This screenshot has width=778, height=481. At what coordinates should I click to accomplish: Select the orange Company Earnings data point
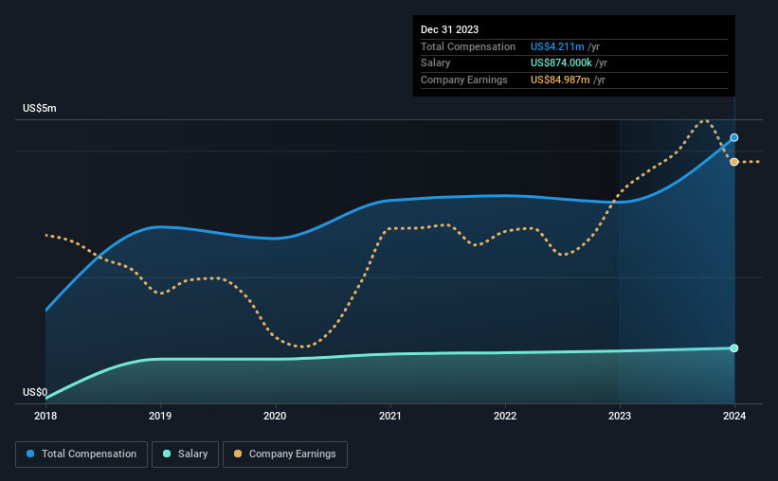[x=733, y=162]
